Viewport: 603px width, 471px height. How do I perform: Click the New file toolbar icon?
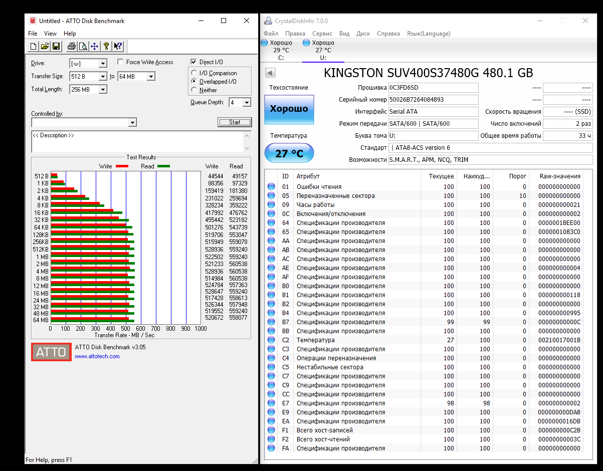33,47
